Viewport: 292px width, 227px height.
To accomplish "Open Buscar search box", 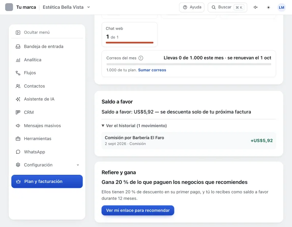I will 227,7.
